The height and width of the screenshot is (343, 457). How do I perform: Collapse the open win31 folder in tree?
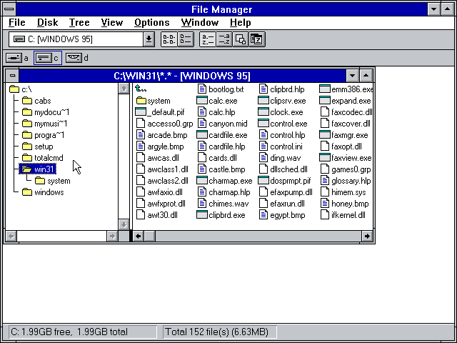38,169
